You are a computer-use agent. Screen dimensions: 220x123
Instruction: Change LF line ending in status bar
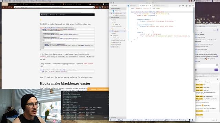click(151, 120)
